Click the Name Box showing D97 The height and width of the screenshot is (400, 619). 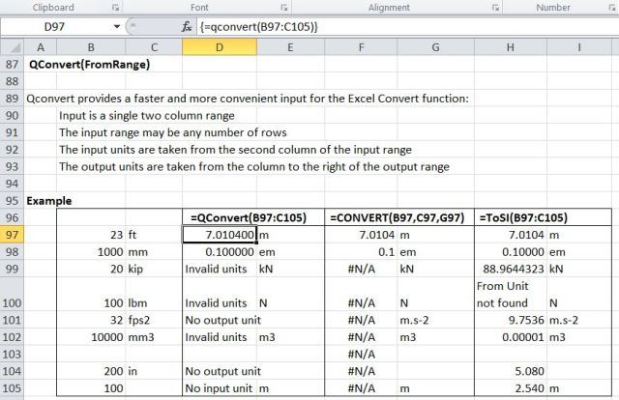[x=58, y=27]
